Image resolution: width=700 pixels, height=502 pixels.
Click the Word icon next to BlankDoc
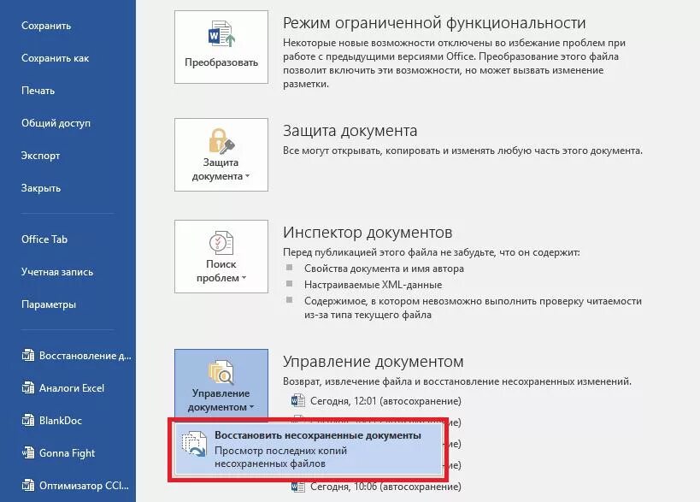(28, 420)
